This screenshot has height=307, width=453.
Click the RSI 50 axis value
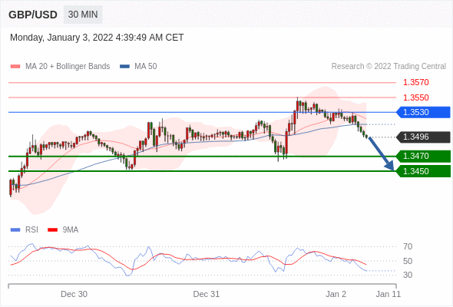tap(408, 261)
